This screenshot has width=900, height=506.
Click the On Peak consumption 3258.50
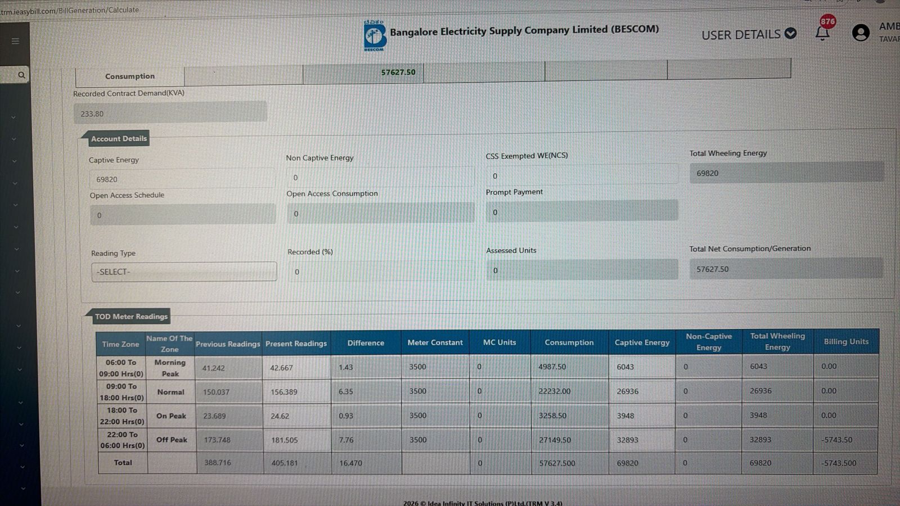tap(569, 415)
